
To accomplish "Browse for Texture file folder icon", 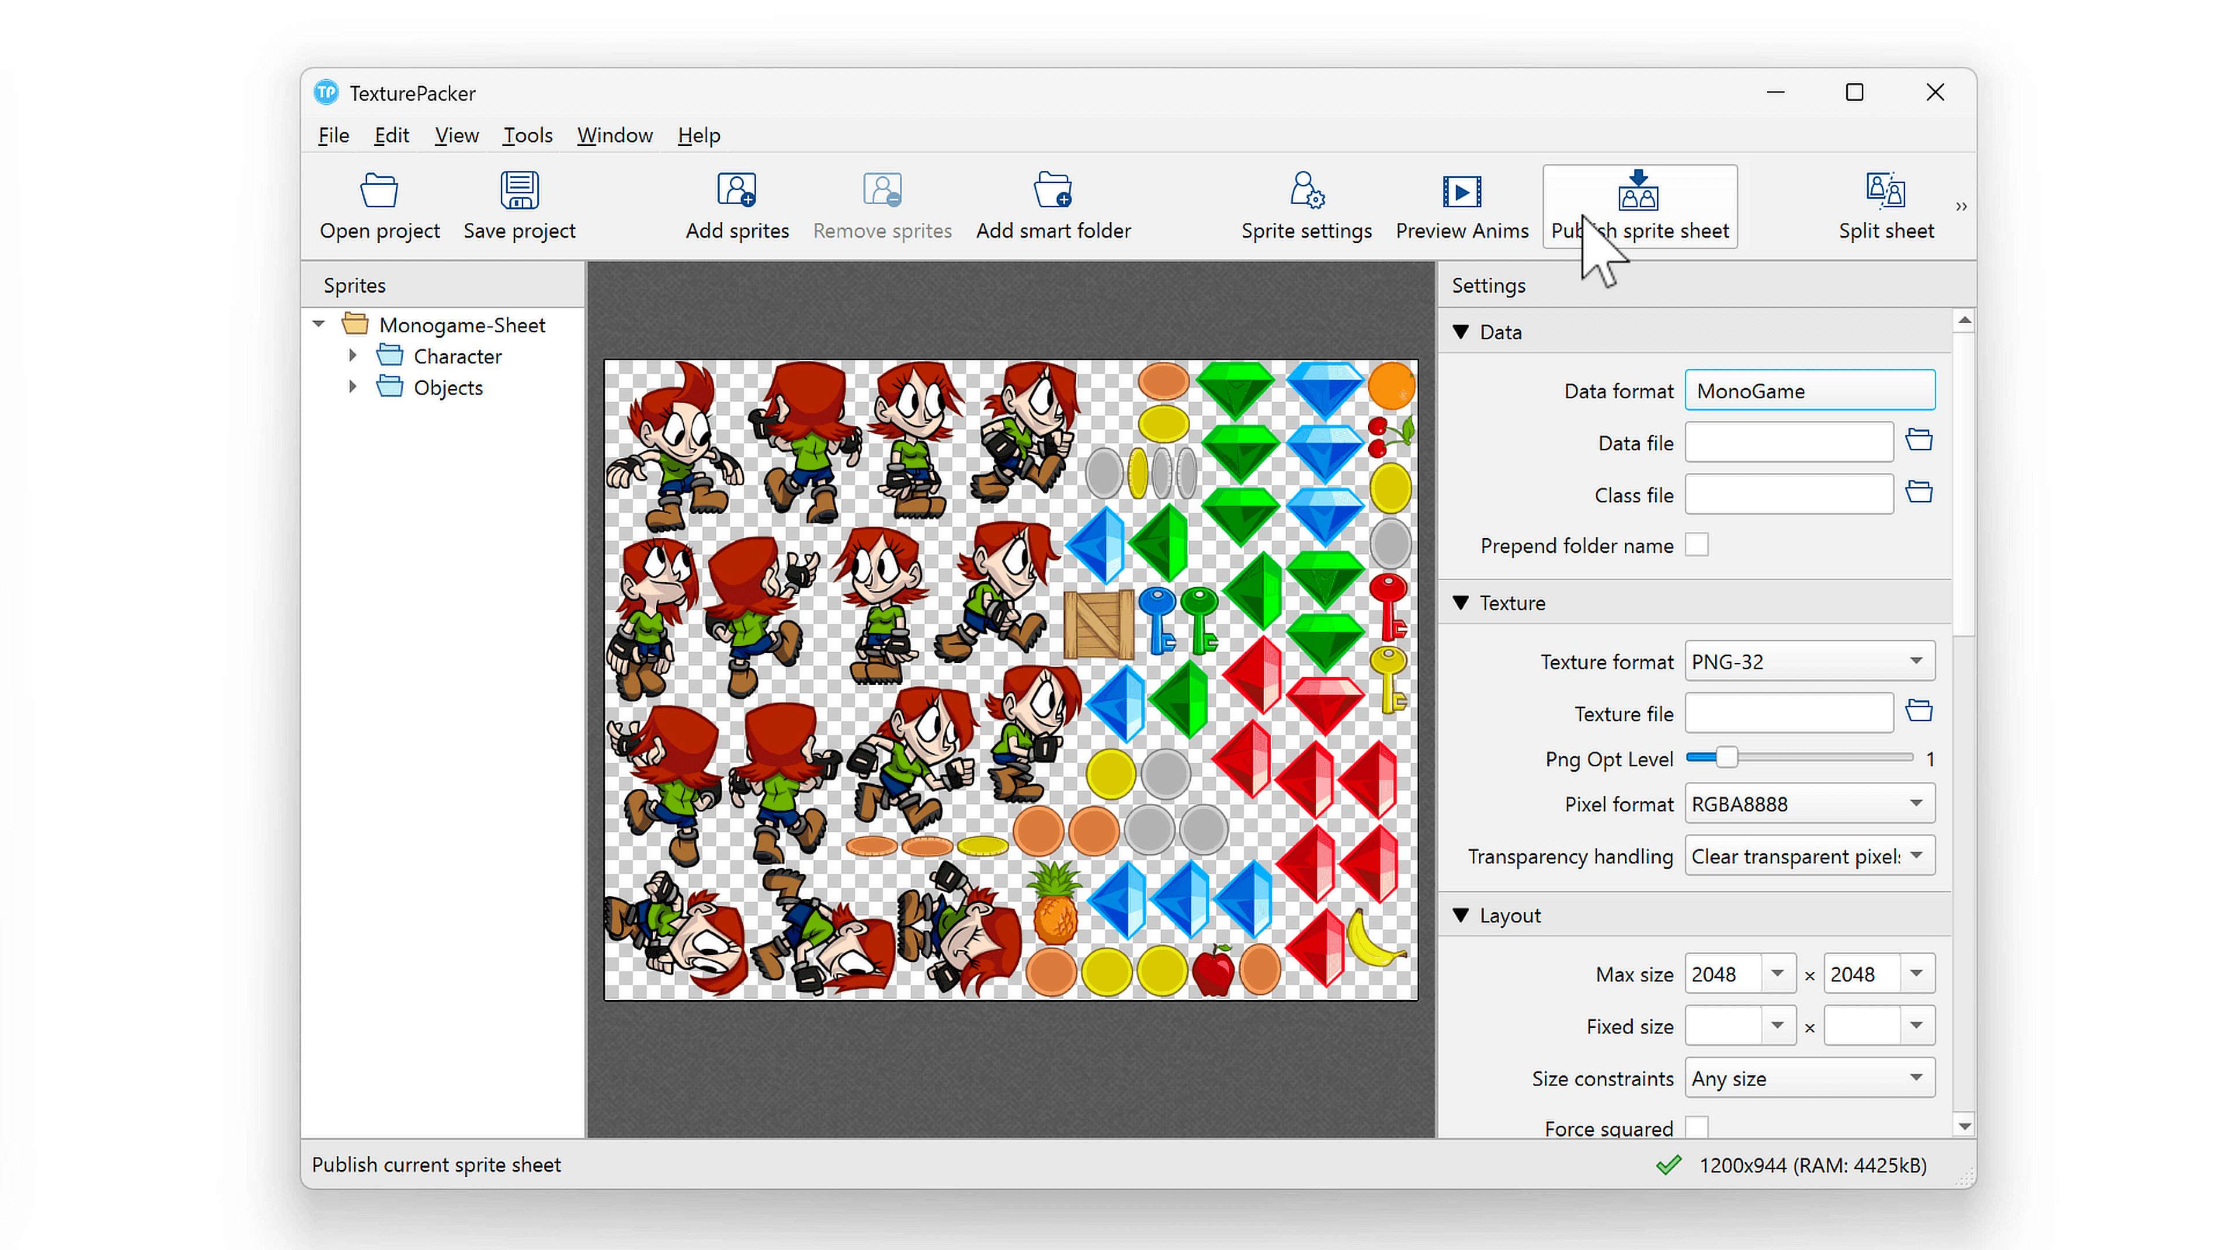I will [1918, 712].
